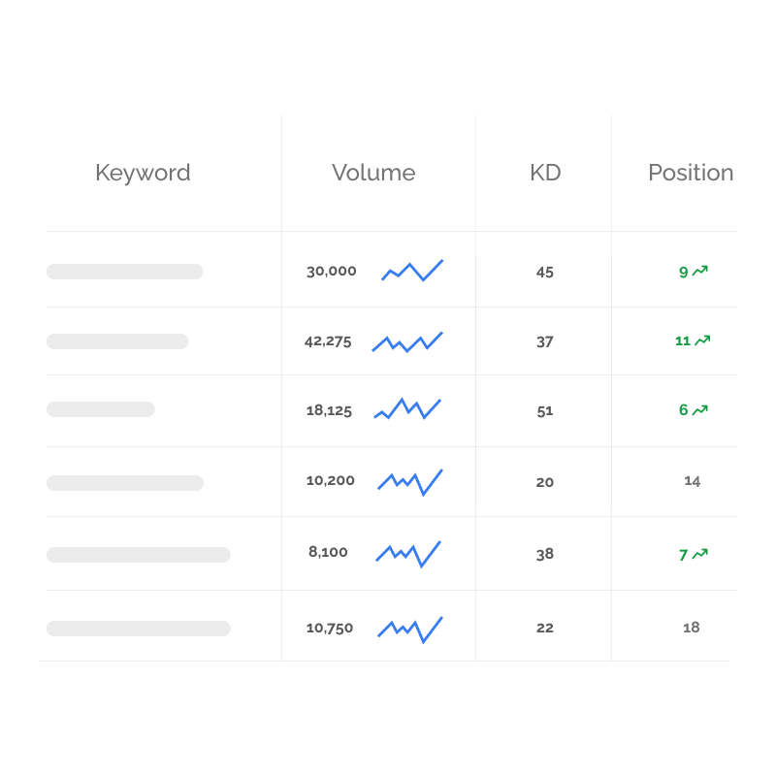Click the trend sparkline for 18,125 volume
This screenshot has width=776, height=776.
[x=407, y=408]
